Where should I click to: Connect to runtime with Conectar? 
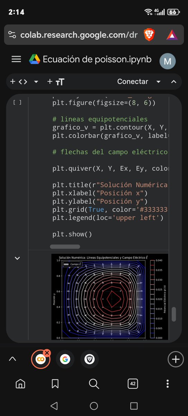tap(133, 81)
